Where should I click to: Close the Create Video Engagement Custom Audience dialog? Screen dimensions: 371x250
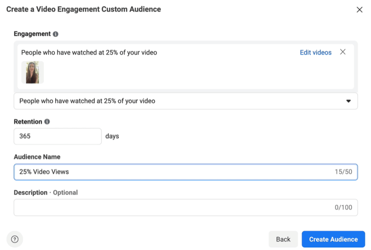pos(359,10)
